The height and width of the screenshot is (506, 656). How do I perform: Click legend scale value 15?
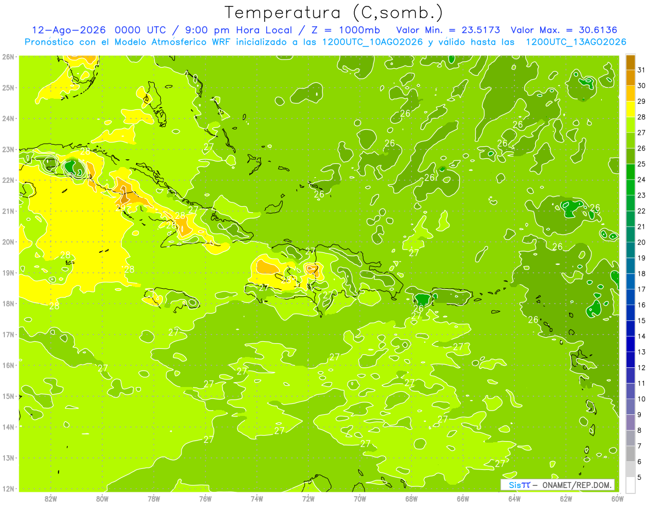(641, 320)
